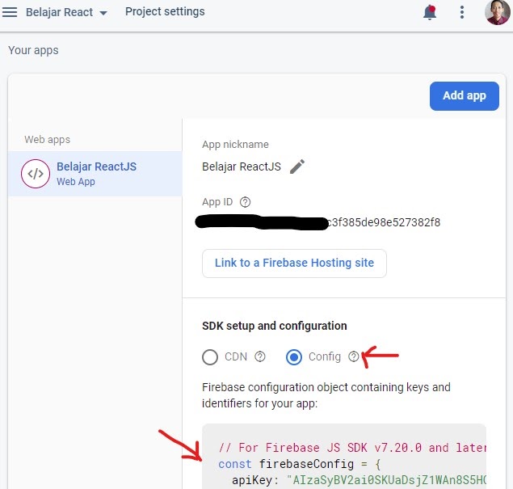Expand the Belajar React project dropdown
The width and height of the screenshot is (513, 489).
(x=103, y=14)
